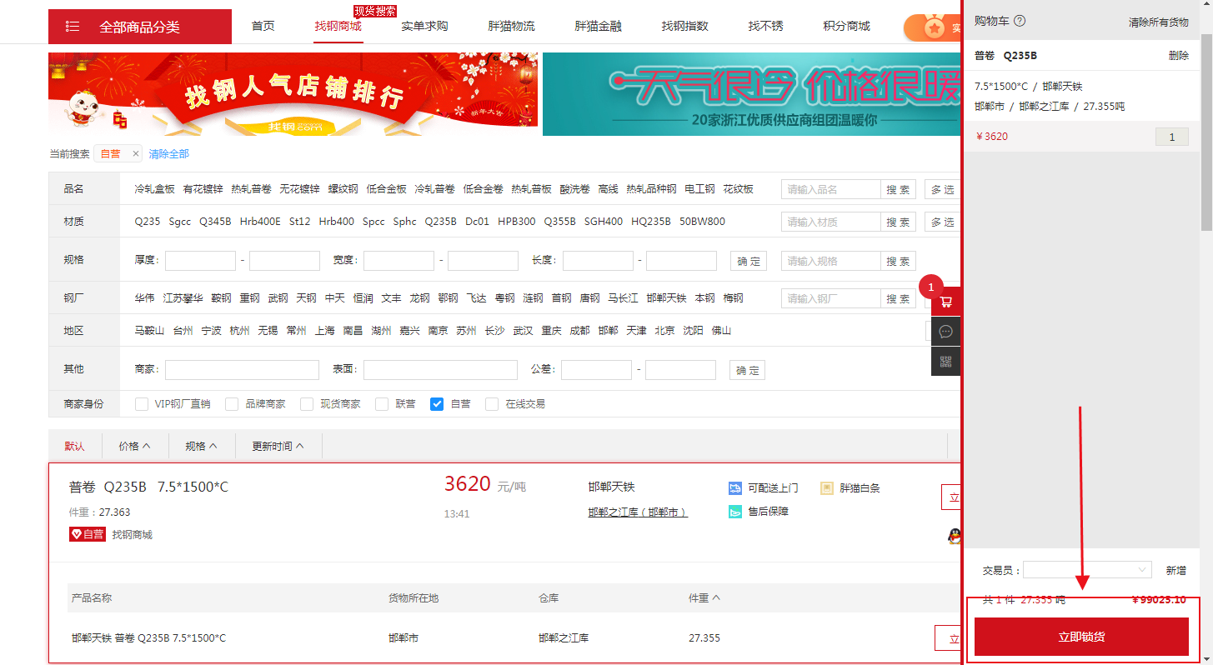Click the cart quantity box showing 1
1213x665 pixels.
pos(1172,137)
